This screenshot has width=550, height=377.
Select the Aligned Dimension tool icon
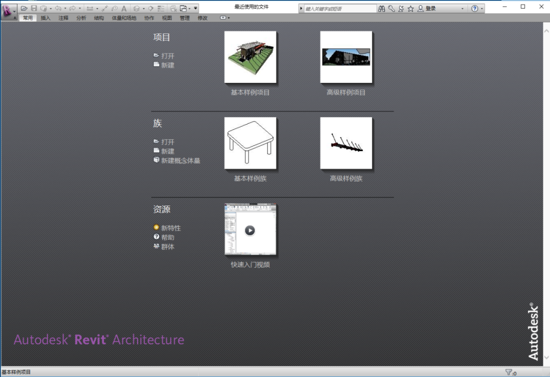[90, 8]
